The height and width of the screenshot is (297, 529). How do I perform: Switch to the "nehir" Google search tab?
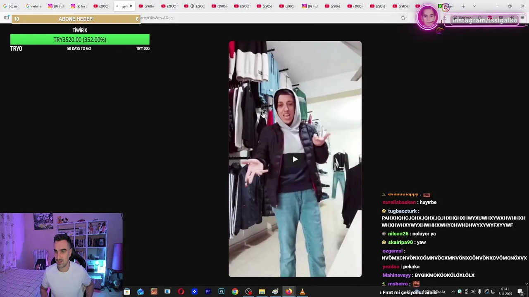click(33, 6)
